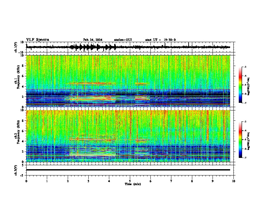Click time axis tick label '5'
263x203 pixels.
[130, 181]
